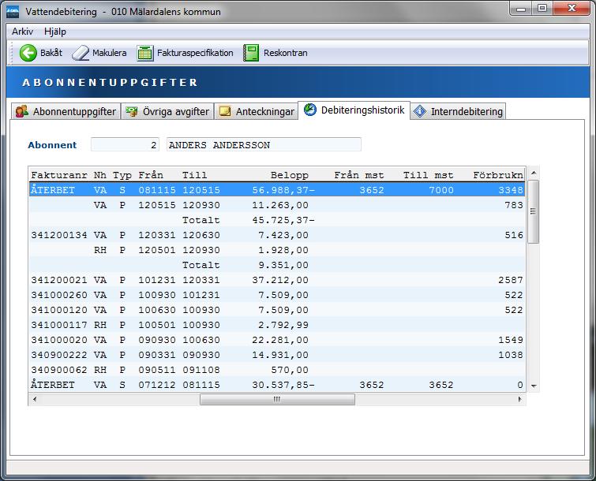This screenshot has height=481, width=596.
Task: Click the Totalt row showing 9.351,00
Action: (x=277, y=265)
